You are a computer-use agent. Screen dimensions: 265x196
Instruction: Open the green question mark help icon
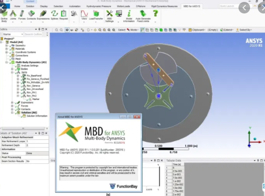tap(155, 13)
